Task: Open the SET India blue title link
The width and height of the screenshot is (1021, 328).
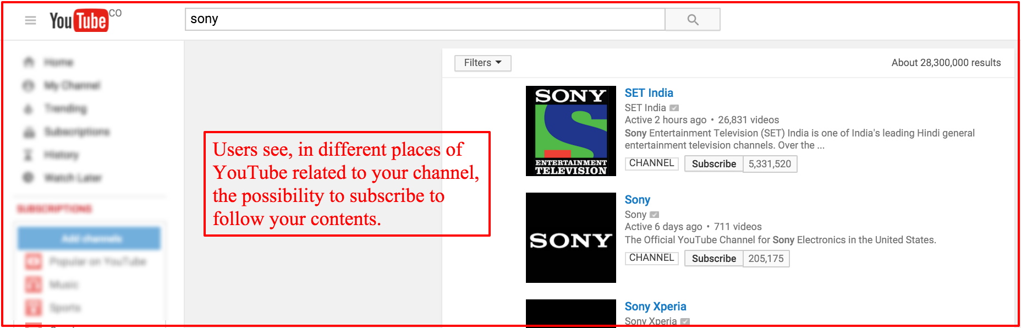Action: click(649, 93)
